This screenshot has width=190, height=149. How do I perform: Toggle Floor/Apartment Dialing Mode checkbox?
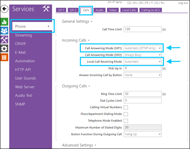[126, 114]
